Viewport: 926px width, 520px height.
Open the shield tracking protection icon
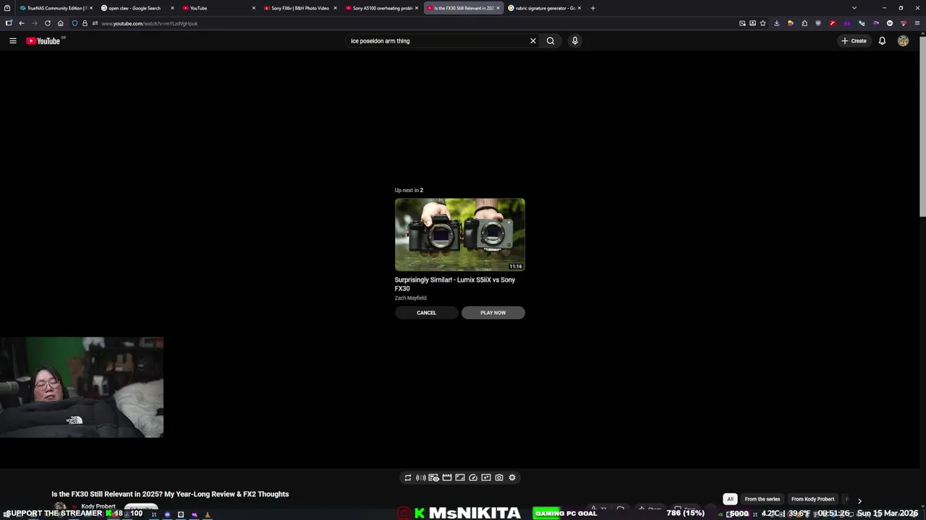[75, 23]
